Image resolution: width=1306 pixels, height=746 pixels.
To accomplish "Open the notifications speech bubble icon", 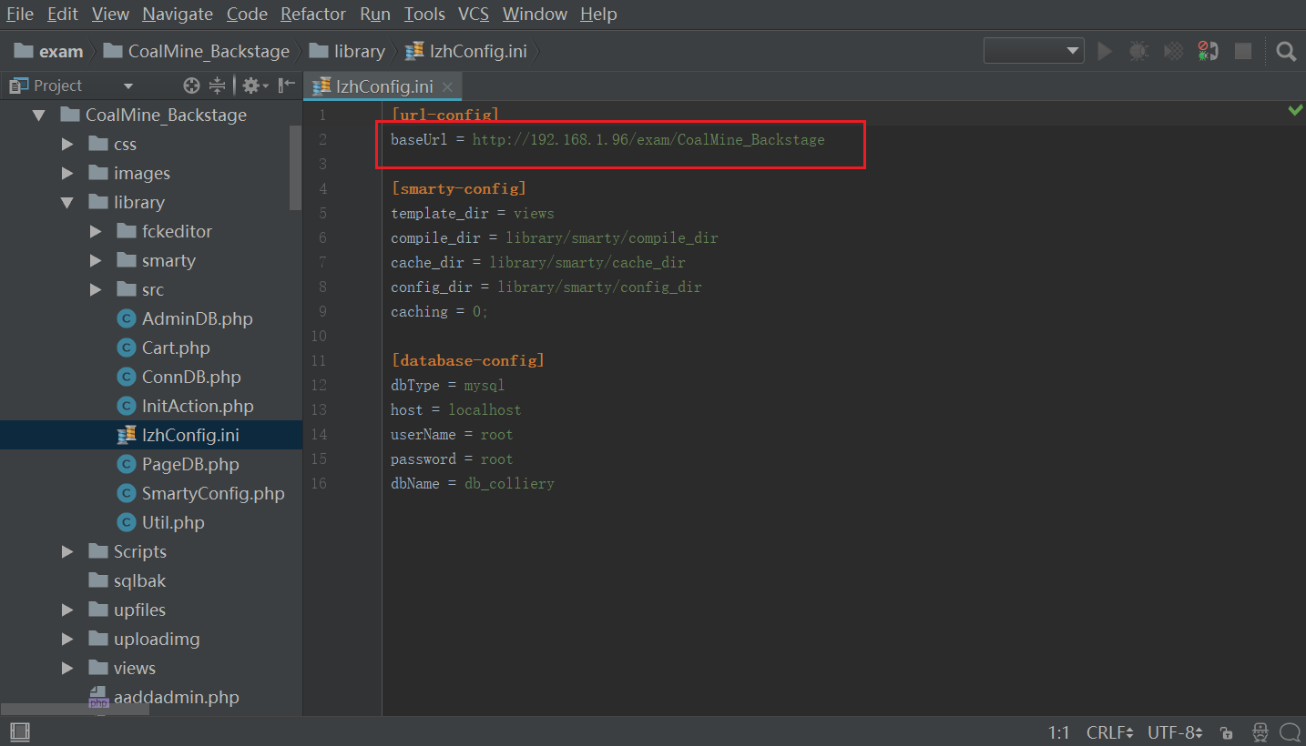I will tap(1290, 732).
